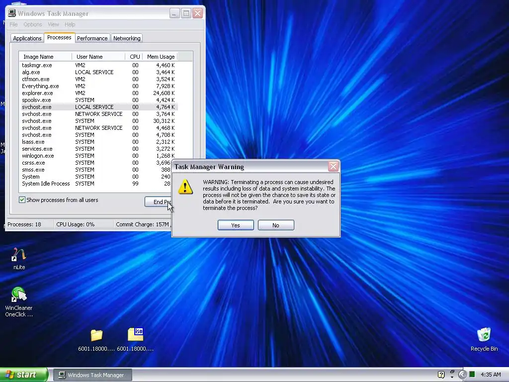
Task: Select svchost.exe using 3,764 K memory
Action: click(x=99, y=114)
